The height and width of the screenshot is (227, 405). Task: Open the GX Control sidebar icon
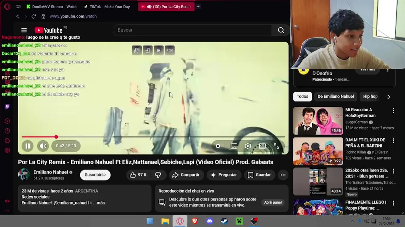(x=7, y=201)
